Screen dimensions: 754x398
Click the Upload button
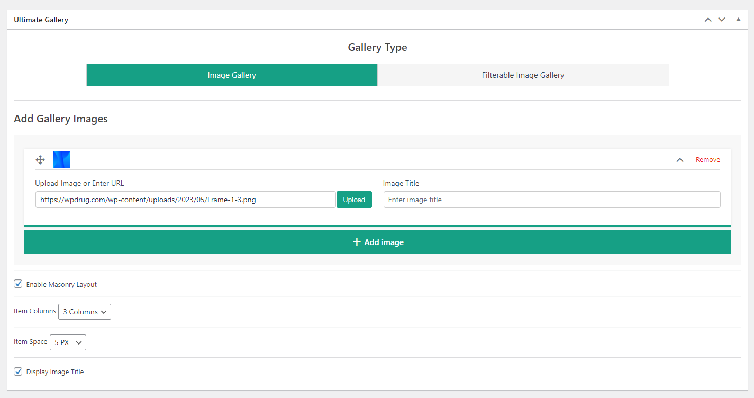354,200
